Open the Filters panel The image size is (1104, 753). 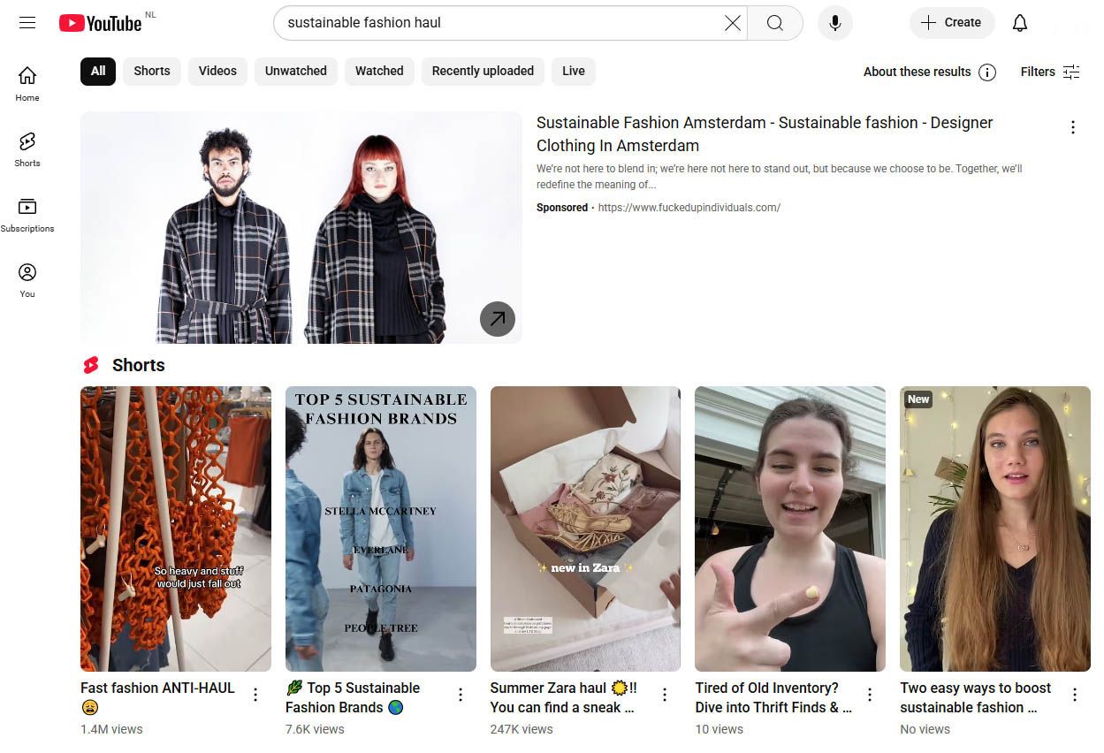tap(1050, 72)
